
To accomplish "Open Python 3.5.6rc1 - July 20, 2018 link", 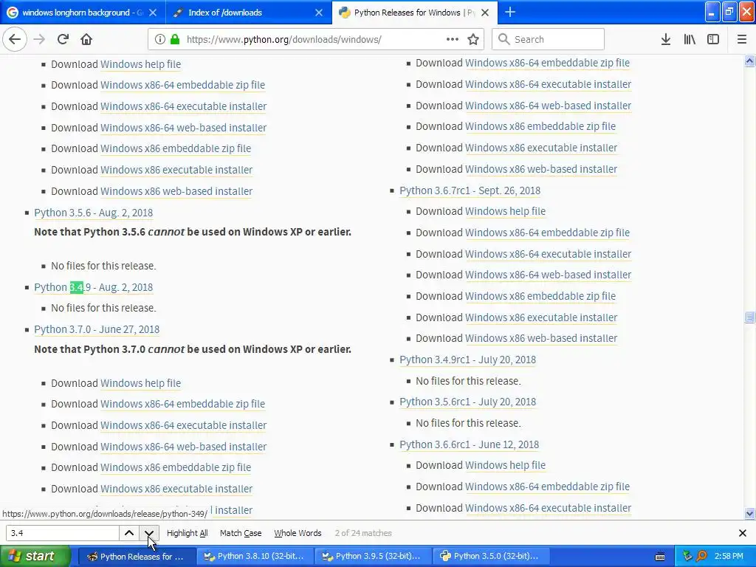I will 467,402.
